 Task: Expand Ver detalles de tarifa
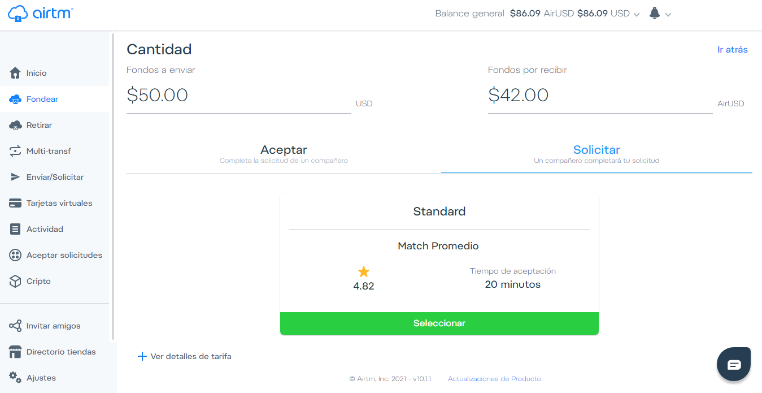[185, 356]
